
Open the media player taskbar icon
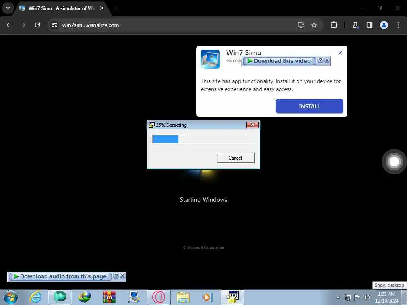click(207, 297)
